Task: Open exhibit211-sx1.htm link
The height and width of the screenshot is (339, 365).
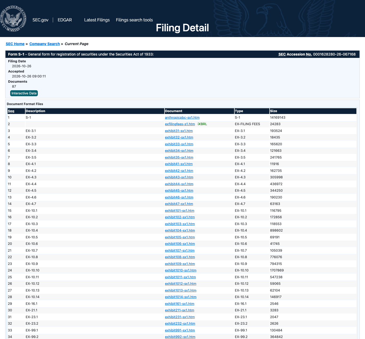Action: point(180,310)
